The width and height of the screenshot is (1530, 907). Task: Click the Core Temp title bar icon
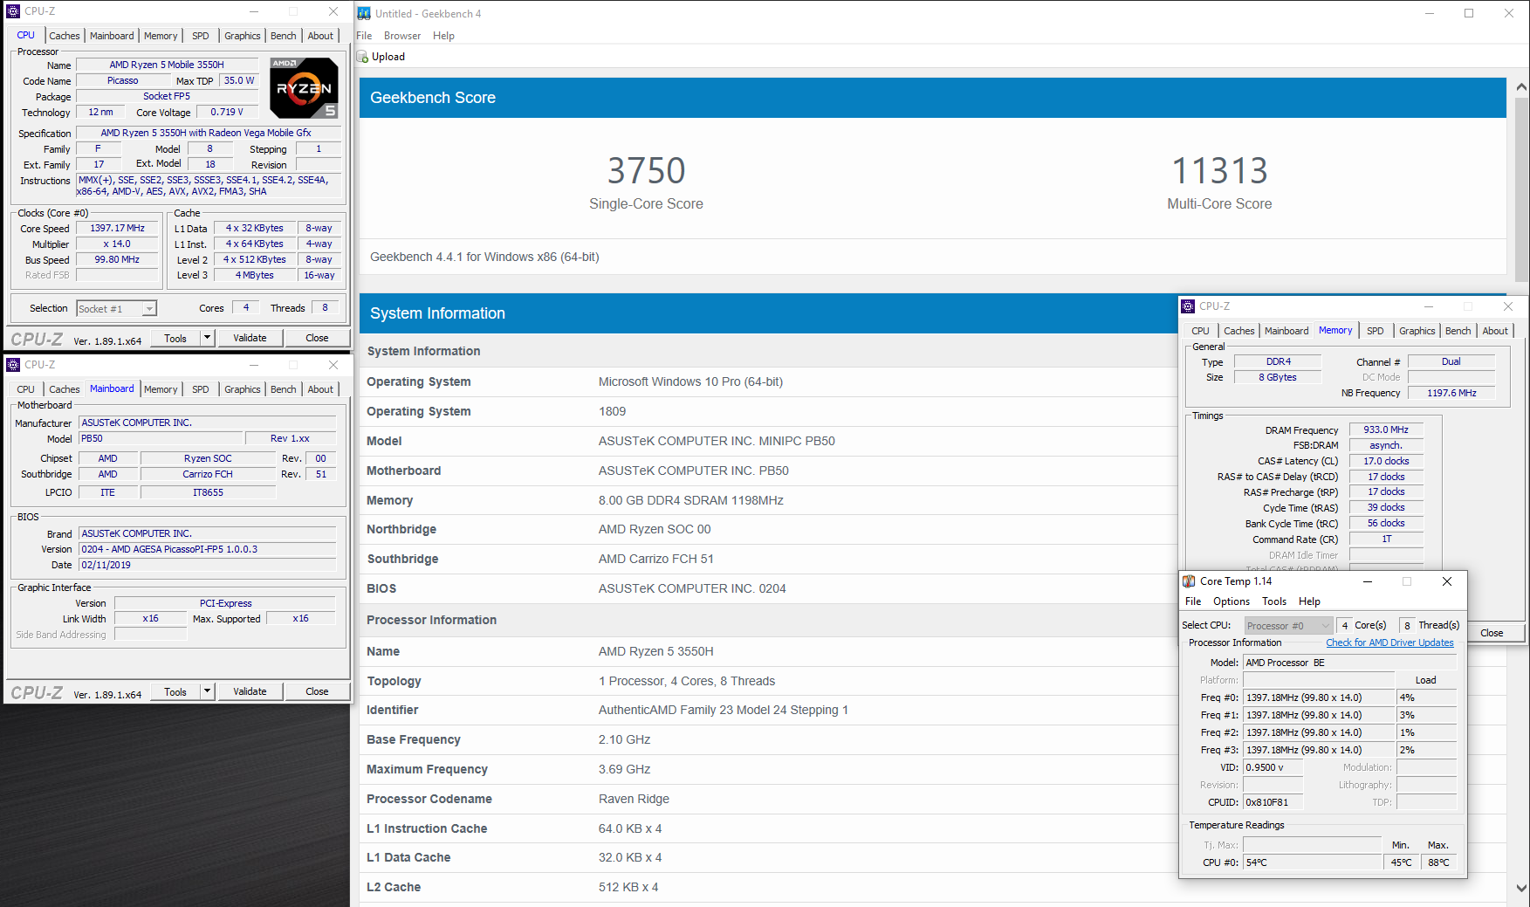pyautogui.click(x=1189, y=581)
